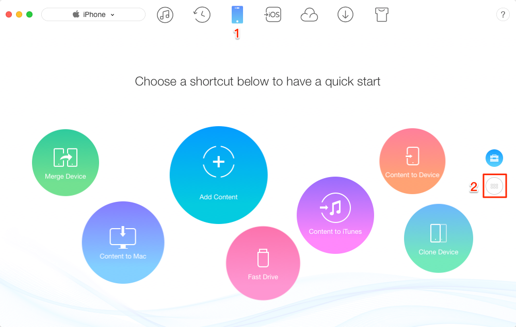Image resolution: width=516 pixels, height=327 pixels.
Task: Open the Content to Device shortcut
Action: tap(412, 161)
